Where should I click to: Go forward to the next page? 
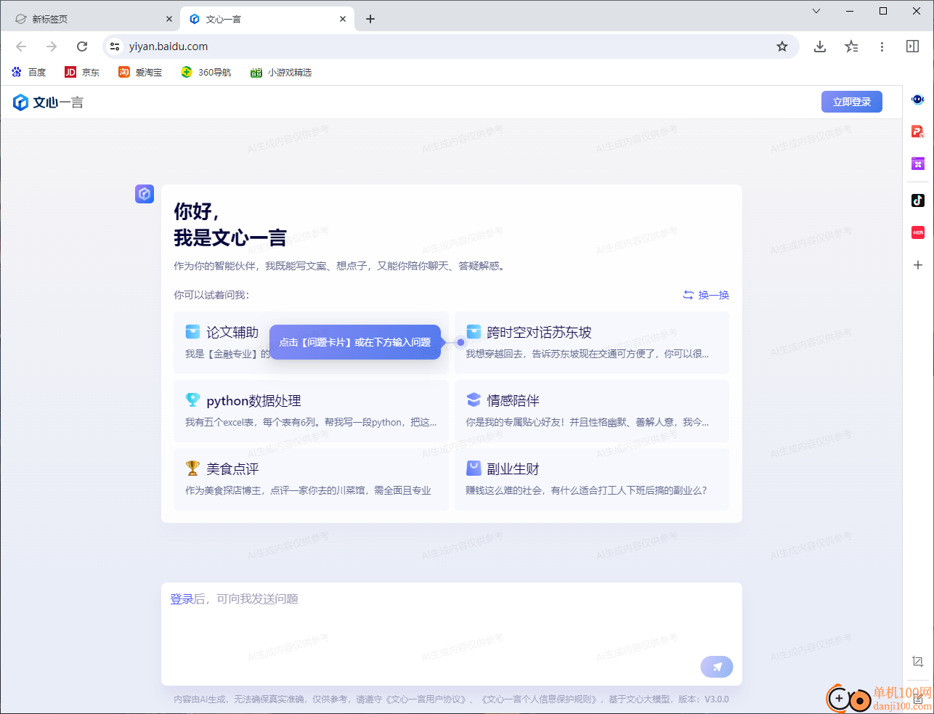(52, 46)
